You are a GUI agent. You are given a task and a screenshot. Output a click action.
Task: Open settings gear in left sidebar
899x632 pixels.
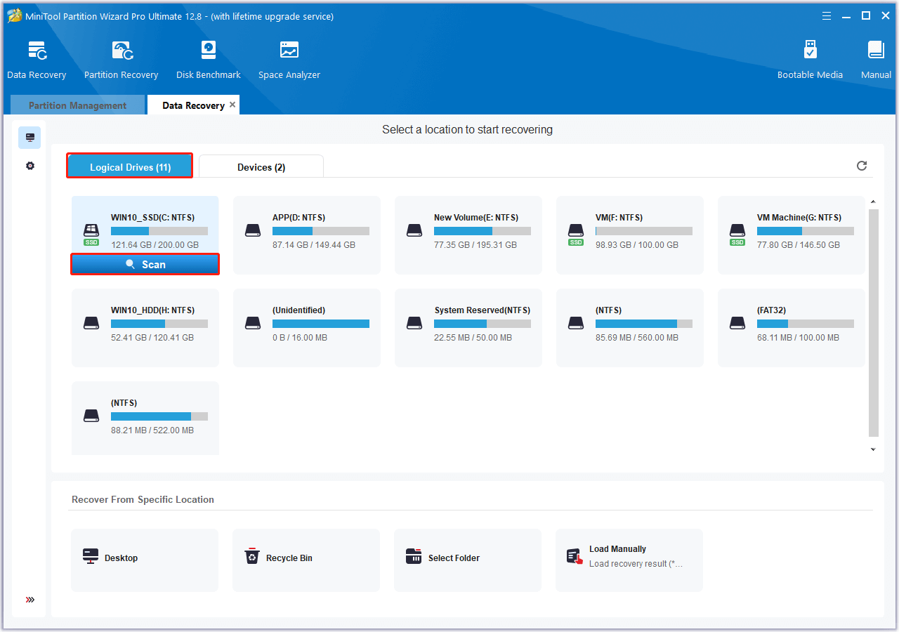29,166
